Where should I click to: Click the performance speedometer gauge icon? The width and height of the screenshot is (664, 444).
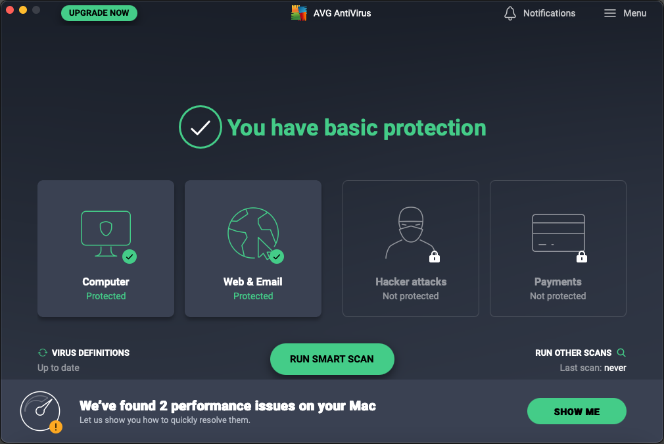tap(40, 410)
